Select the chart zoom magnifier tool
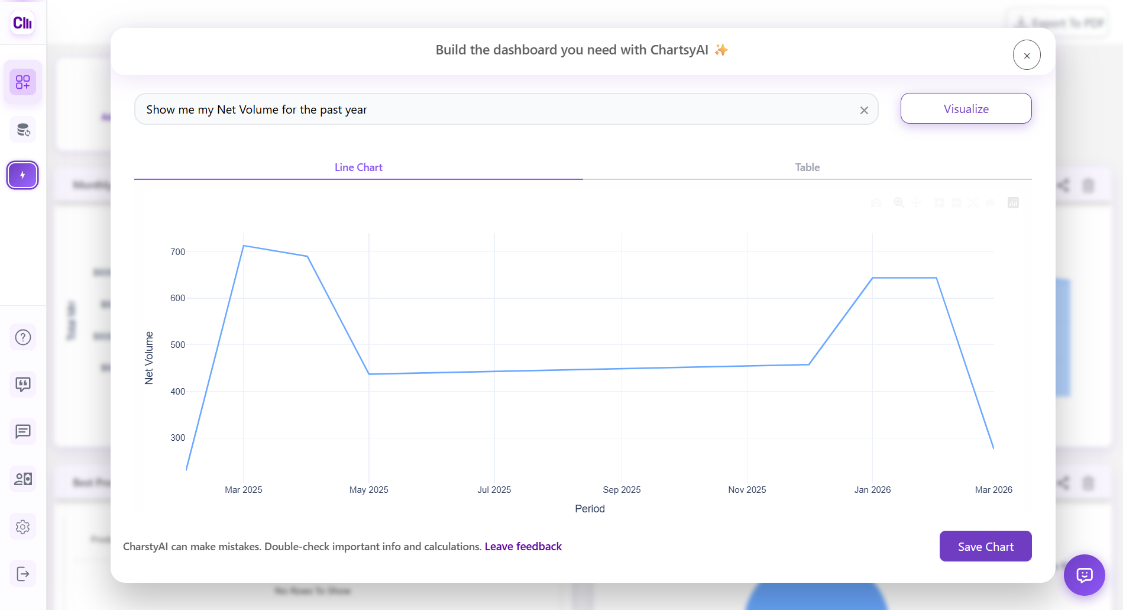Viewport: 1123px width, 610px height. [x=899, y=202]
